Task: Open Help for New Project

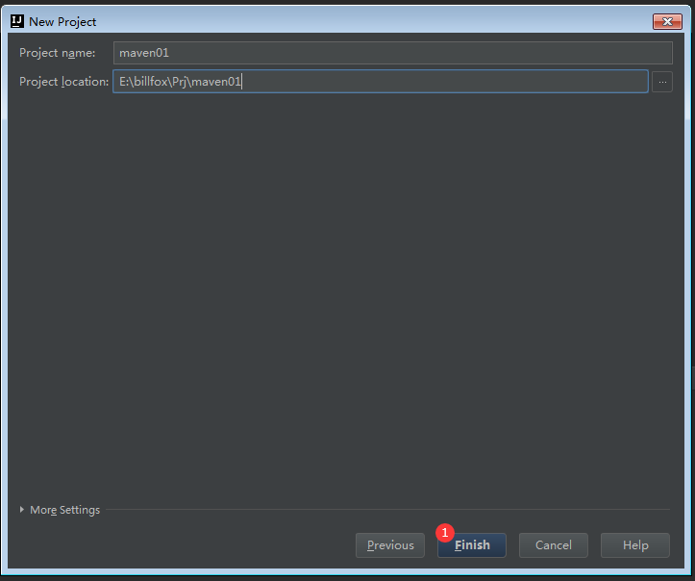Action: click(x=635, y=545)
